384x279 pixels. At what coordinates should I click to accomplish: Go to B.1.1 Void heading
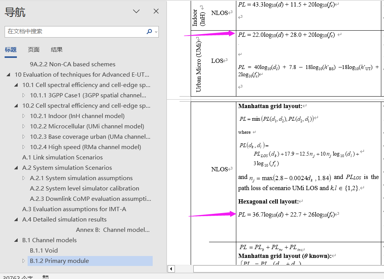tap(44, 251)
